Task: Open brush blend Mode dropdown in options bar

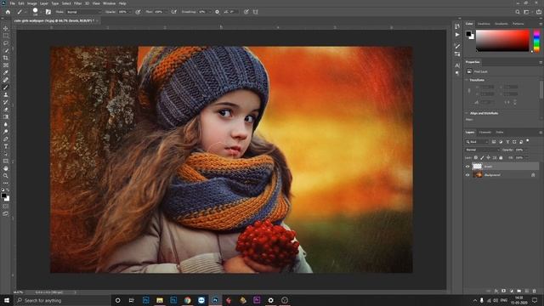Action: click(83, 12)
